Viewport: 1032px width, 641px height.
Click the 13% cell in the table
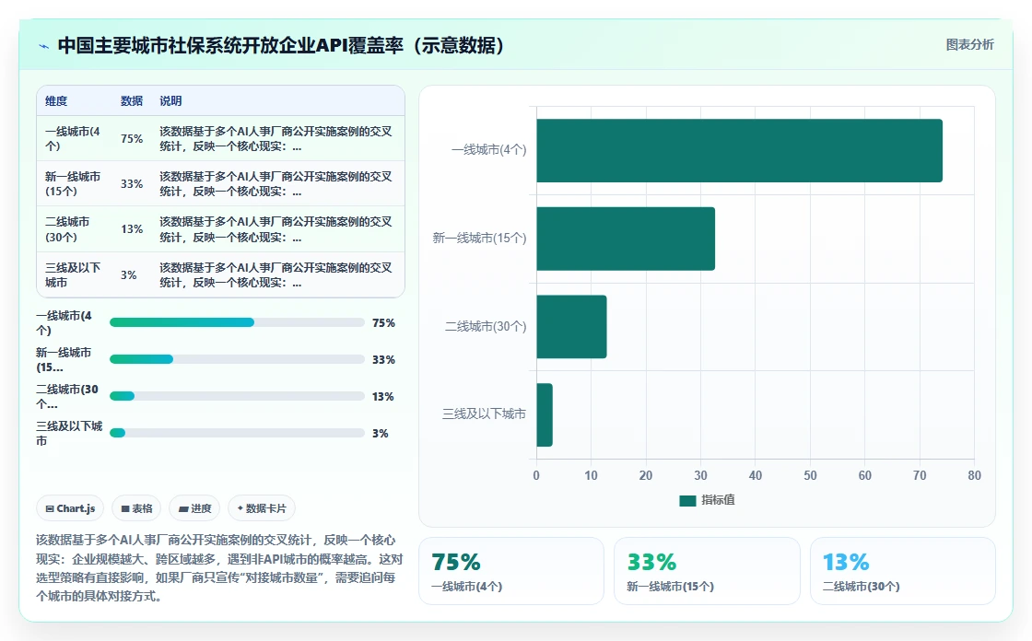[x=132, y=229]
